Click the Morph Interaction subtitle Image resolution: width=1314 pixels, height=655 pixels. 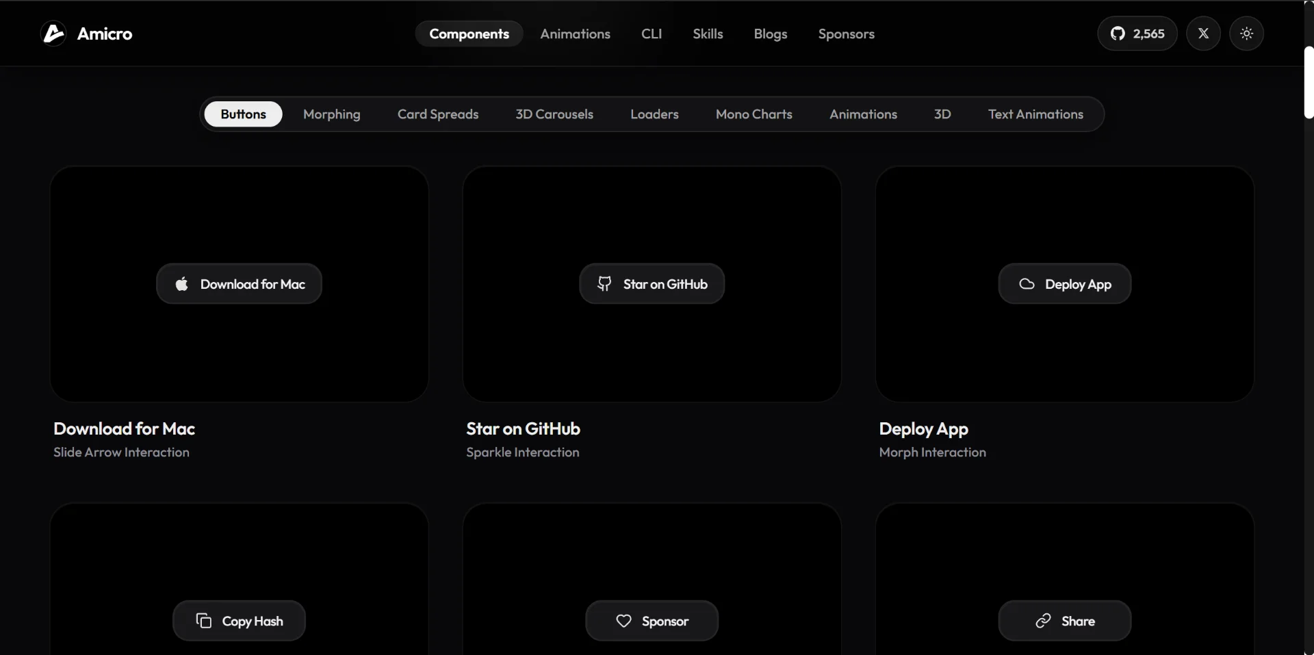(x=932, y=452)
